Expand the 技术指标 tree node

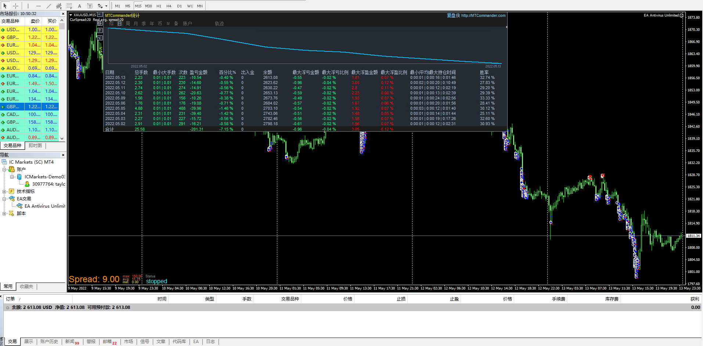click(x=4, y=192)
